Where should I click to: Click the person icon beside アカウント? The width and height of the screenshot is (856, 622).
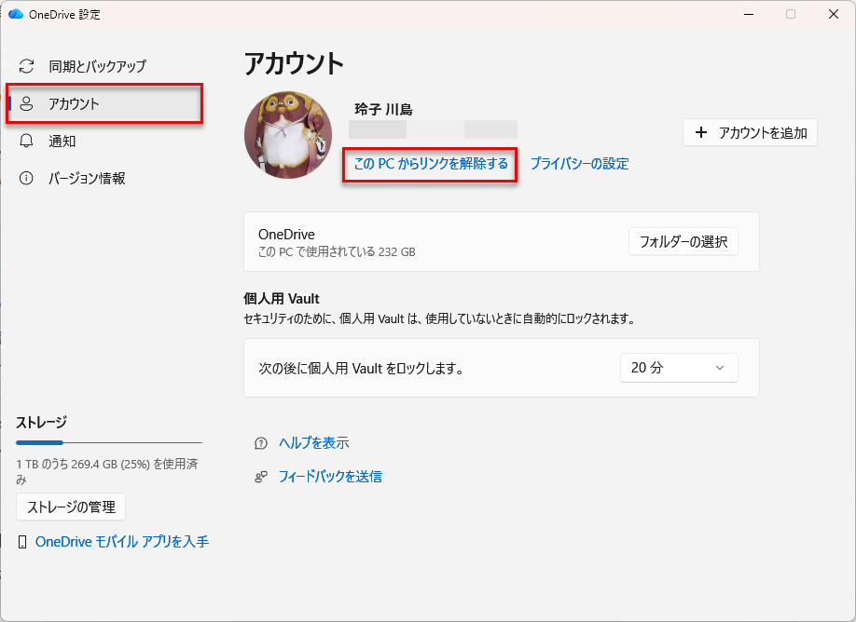click(27, 104)
